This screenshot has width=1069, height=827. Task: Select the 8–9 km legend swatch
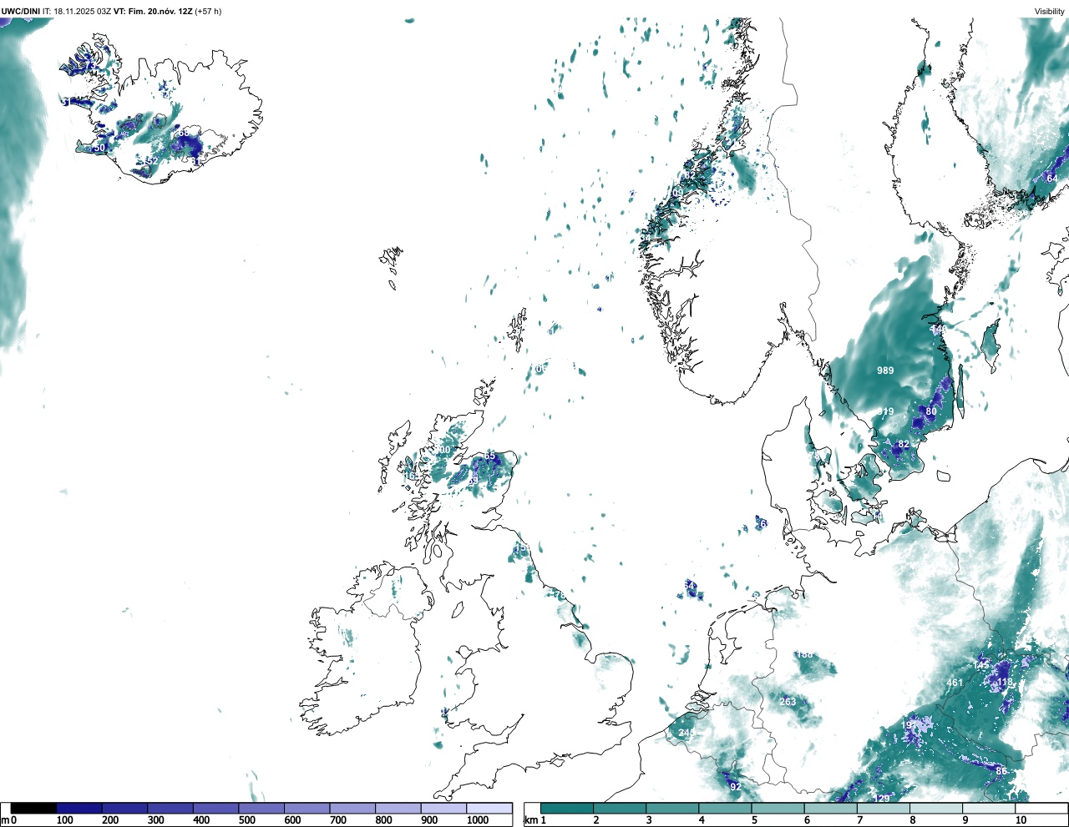coord(935,808)
